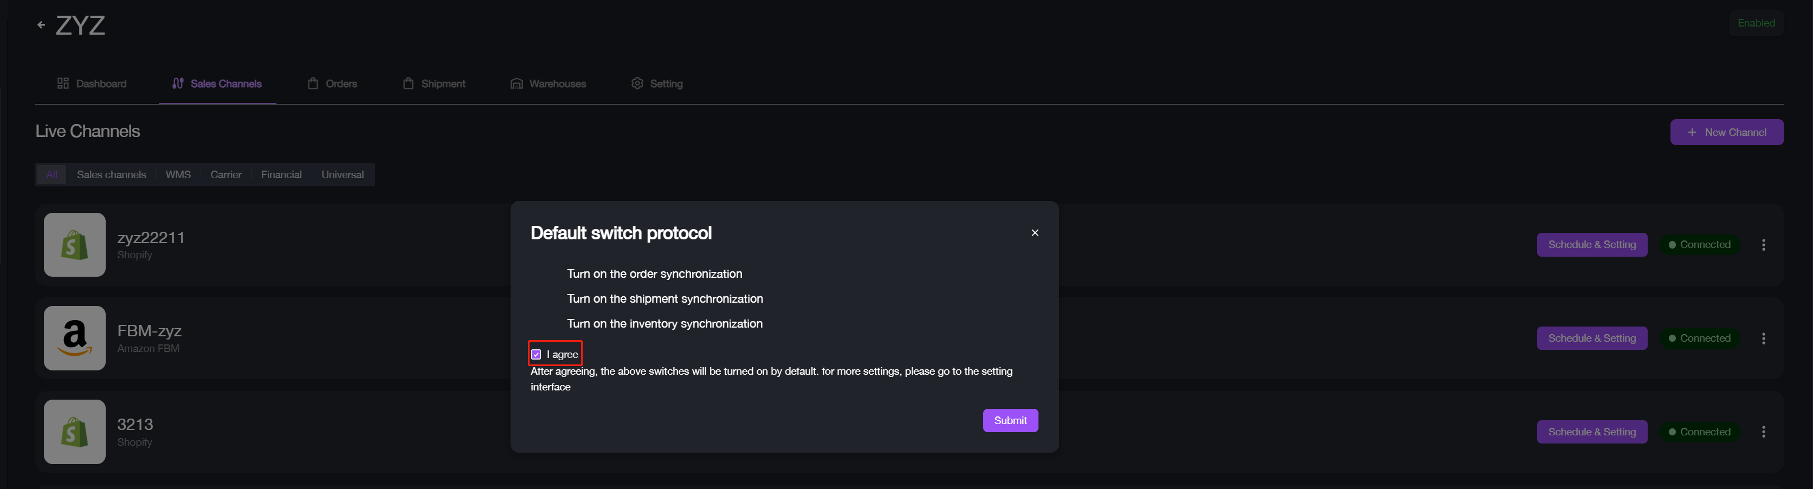Go to the Shipment tab
Image resolution: width=1813 pixels, height=489 pixels.
pos(434,84)
